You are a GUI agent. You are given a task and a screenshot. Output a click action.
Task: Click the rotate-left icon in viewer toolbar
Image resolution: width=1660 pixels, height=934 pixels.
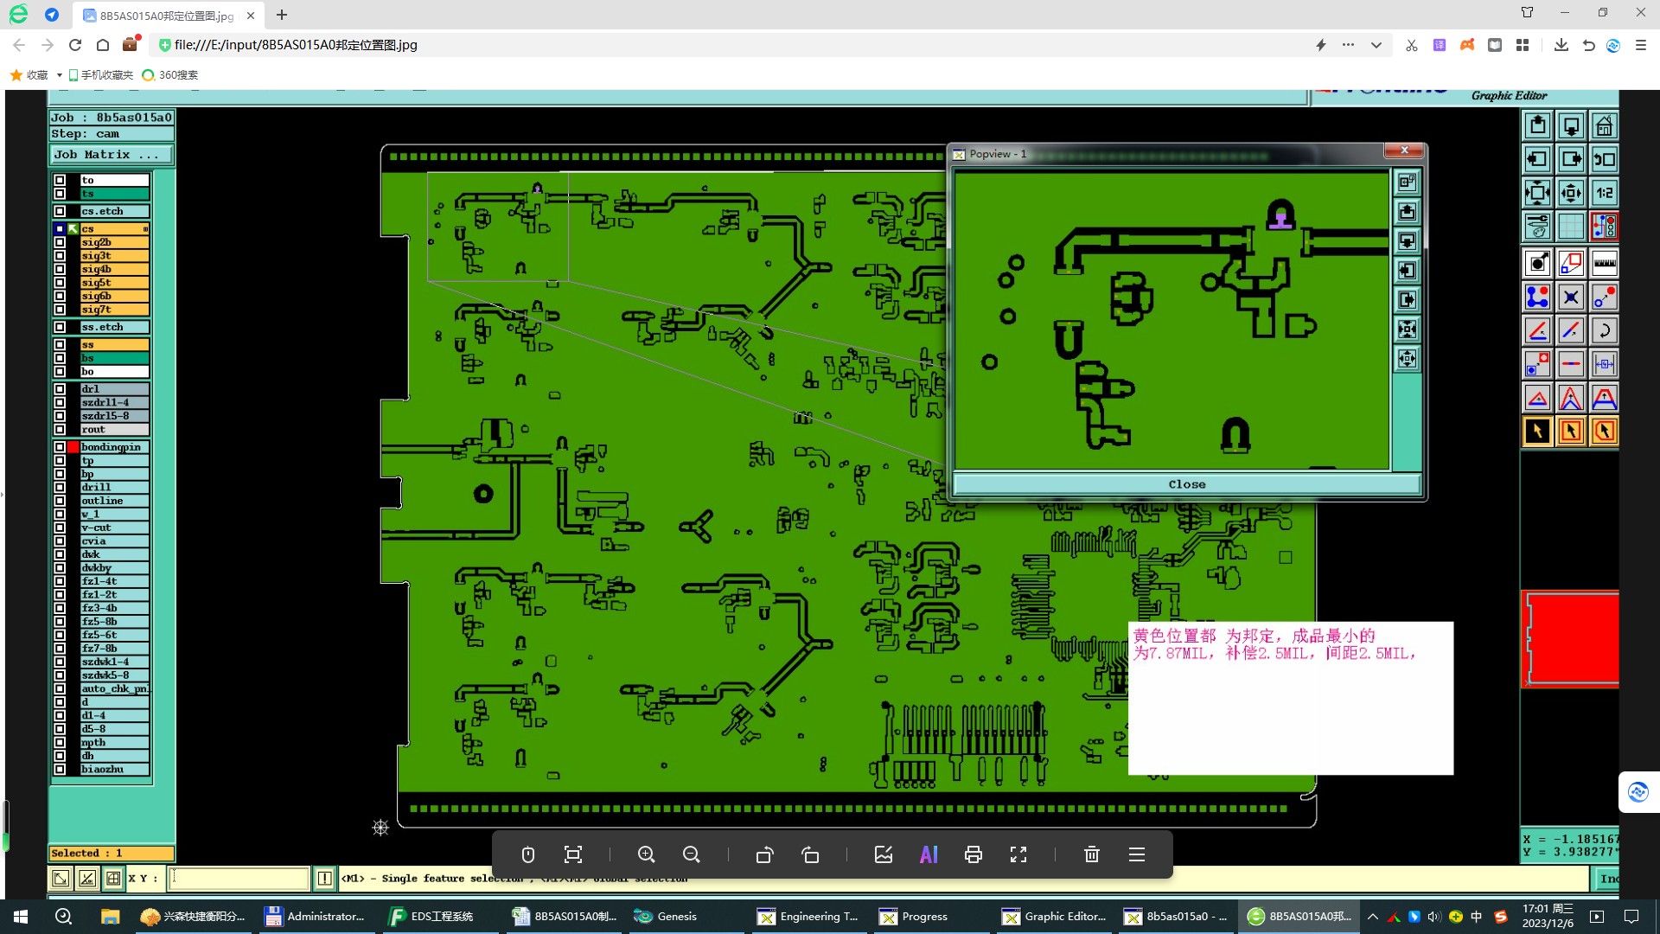point(764,854)
